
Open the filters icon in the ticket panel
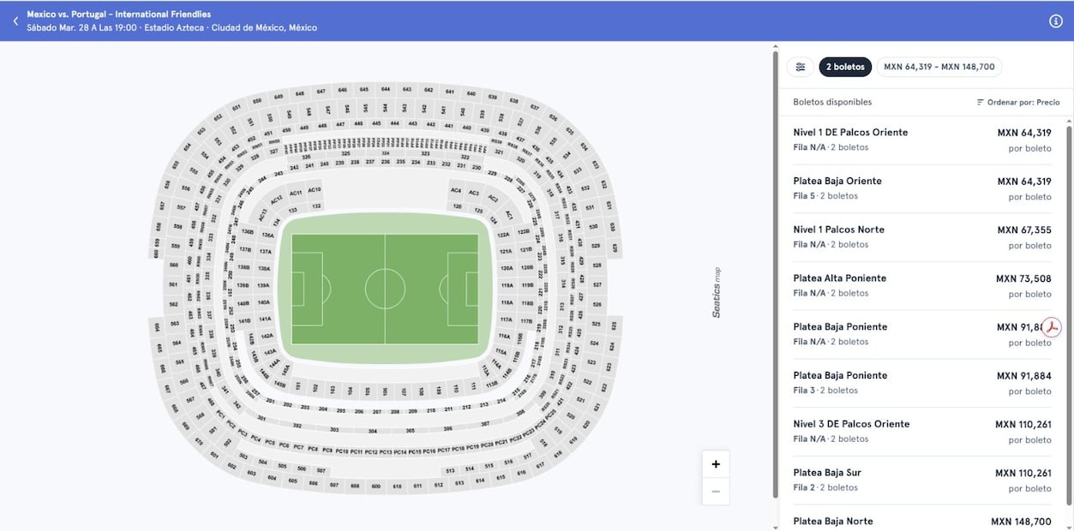tap(800, 66)
